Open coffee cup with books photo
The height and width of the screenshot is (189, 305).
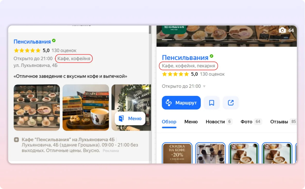coord(86,108)
